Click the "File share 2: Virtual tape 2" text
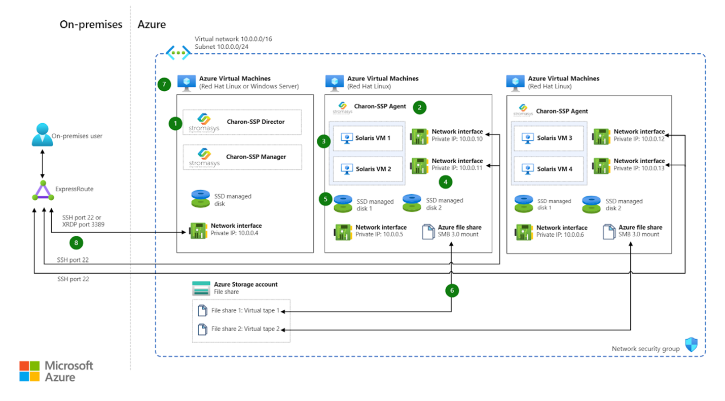725x401 pixels. tap(245, 329)
